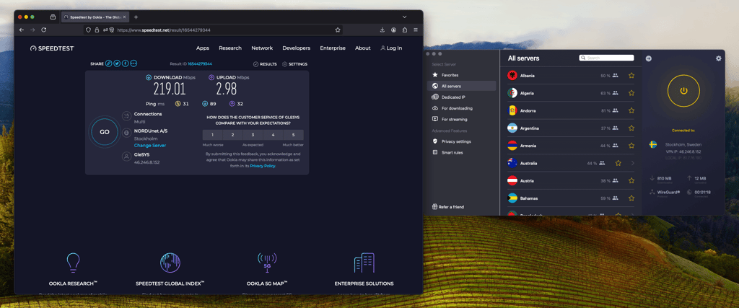Image resolution: width=739 pixels, height=308 pixels.
Task: Open For downloading servers list
Action: coord(461,108)
